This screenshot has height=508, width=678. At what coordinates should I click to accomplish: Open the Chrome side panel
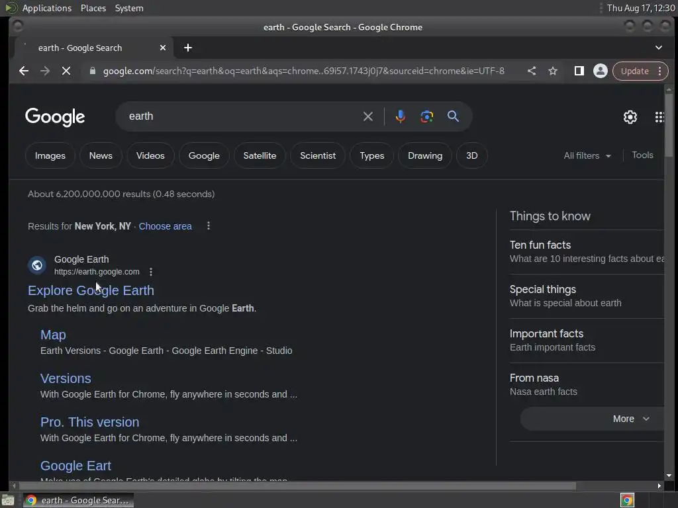[579, 71]
